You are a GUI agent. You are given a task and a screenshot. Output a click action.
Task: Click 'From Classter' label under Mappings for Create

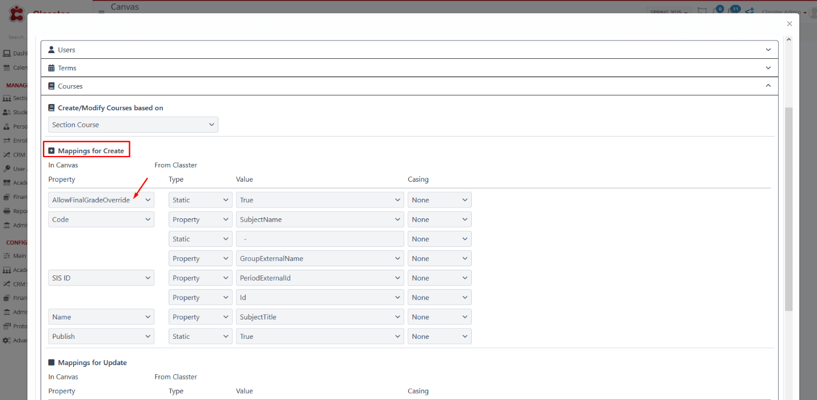[x=176, y=165]
